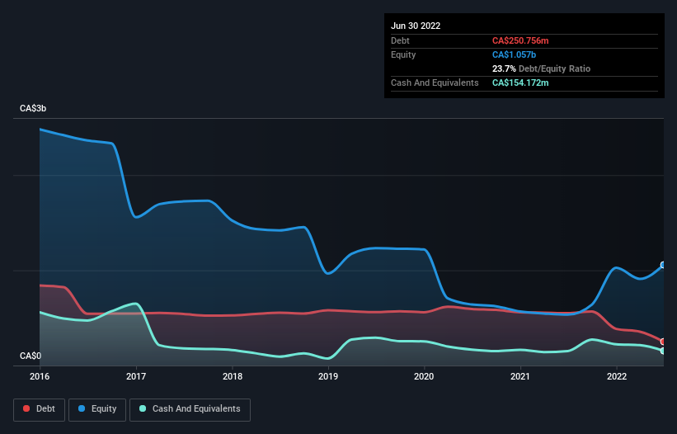Image resolution: width=677 pixels, height=434 pixels.
Task: Click the CA$250.756m debt value
Action: pos(520,40)
